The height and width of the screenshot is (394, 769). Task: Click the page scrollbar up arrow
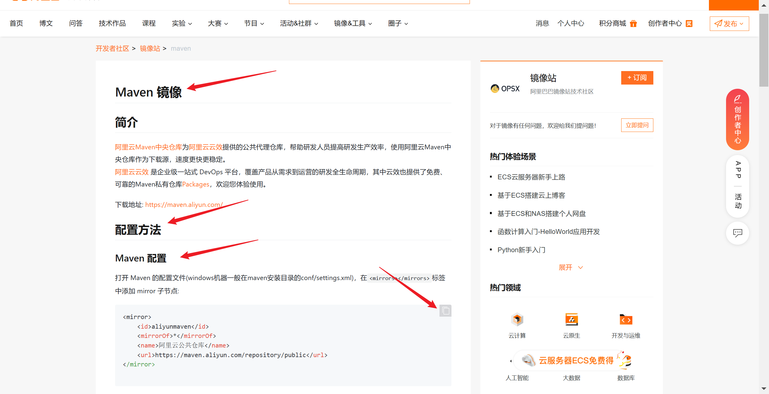pyautogui.click(x=764, y=5)
